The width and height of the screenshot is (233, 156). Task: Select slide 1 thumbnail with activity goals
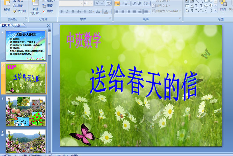coord(26,45)
